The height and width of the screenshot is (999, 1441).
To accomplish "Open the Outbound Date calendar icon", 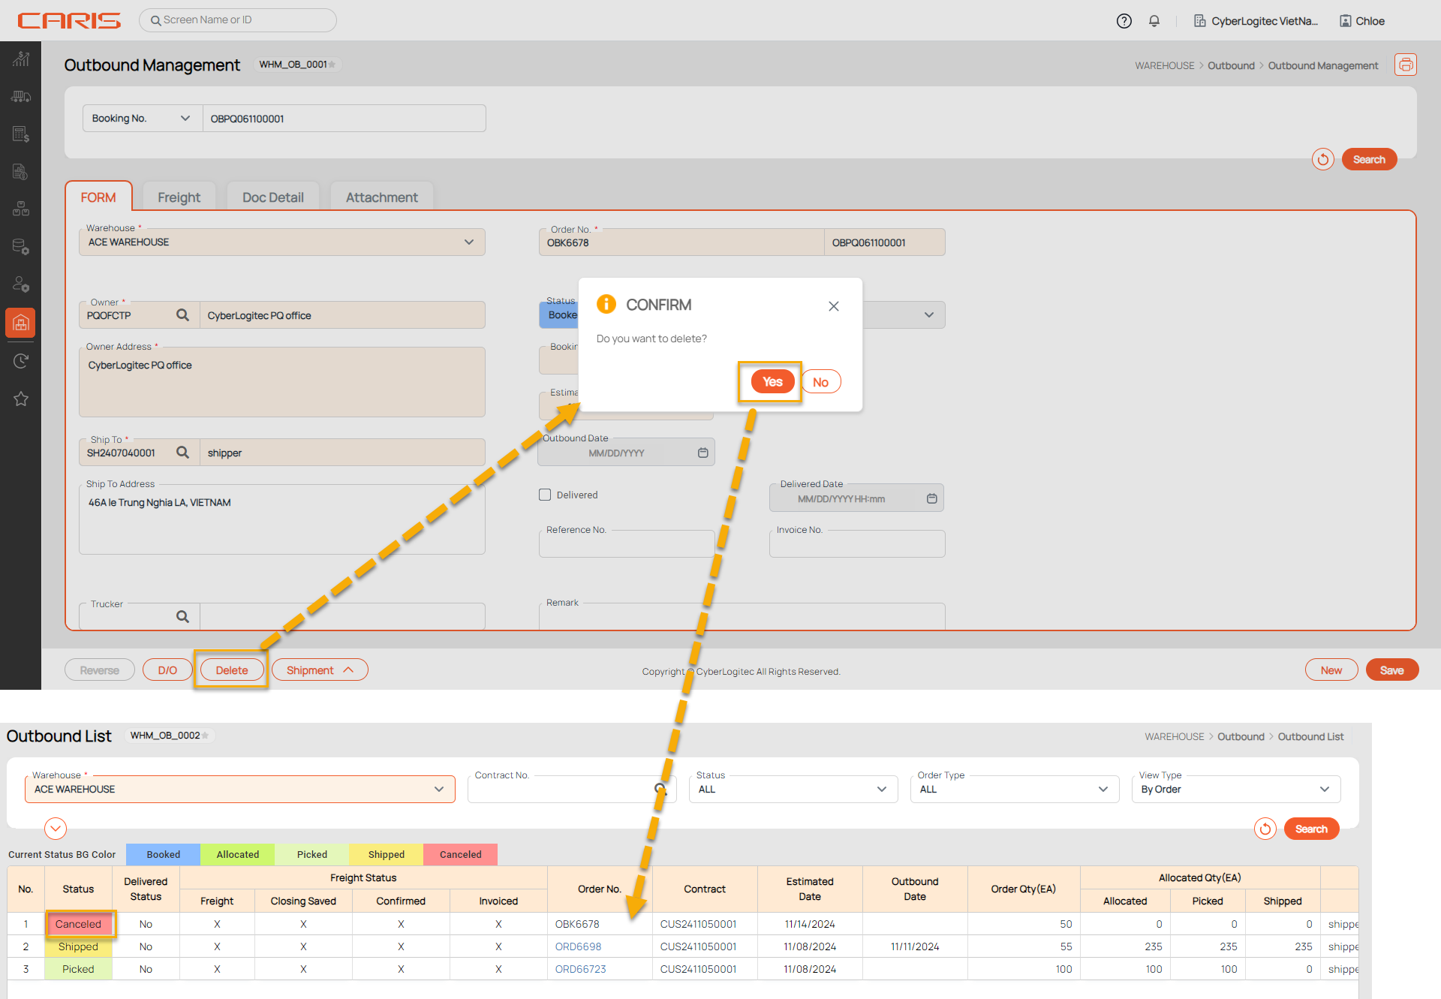I will coord(703,453).
